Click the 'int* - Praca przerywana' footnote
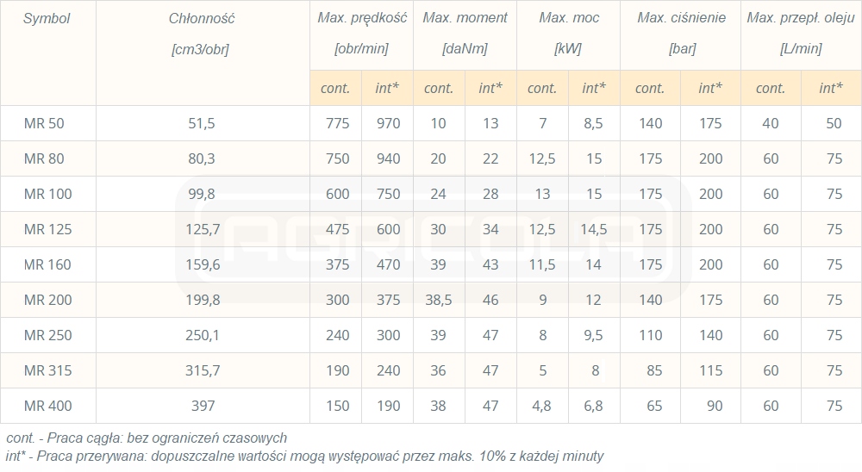Image resolution: width=862 pixels, height=472 pixels. pyautogui.click(x=305, y=456)
